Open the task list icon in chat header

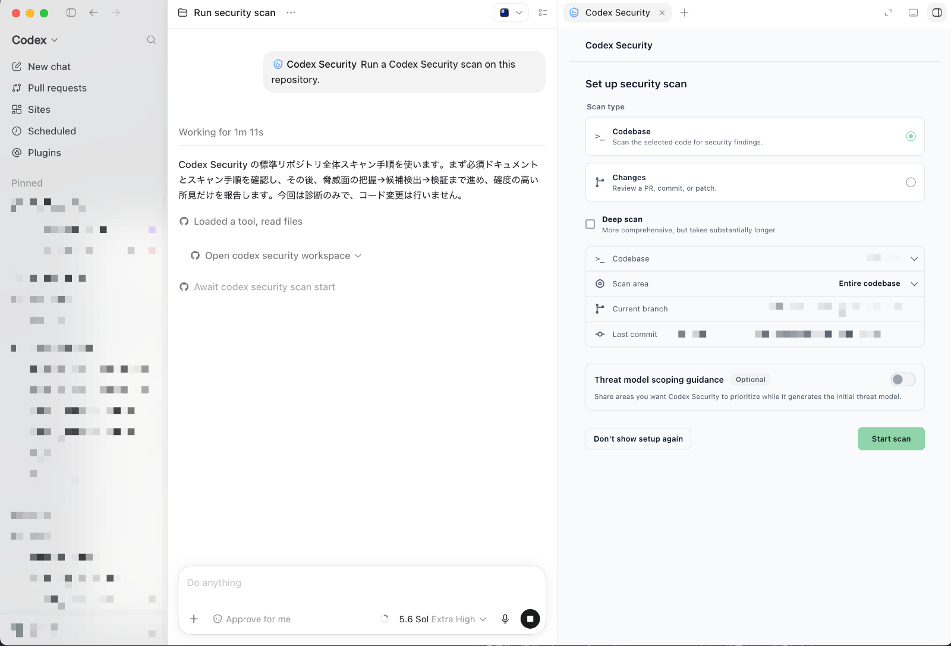coord(543,12)
